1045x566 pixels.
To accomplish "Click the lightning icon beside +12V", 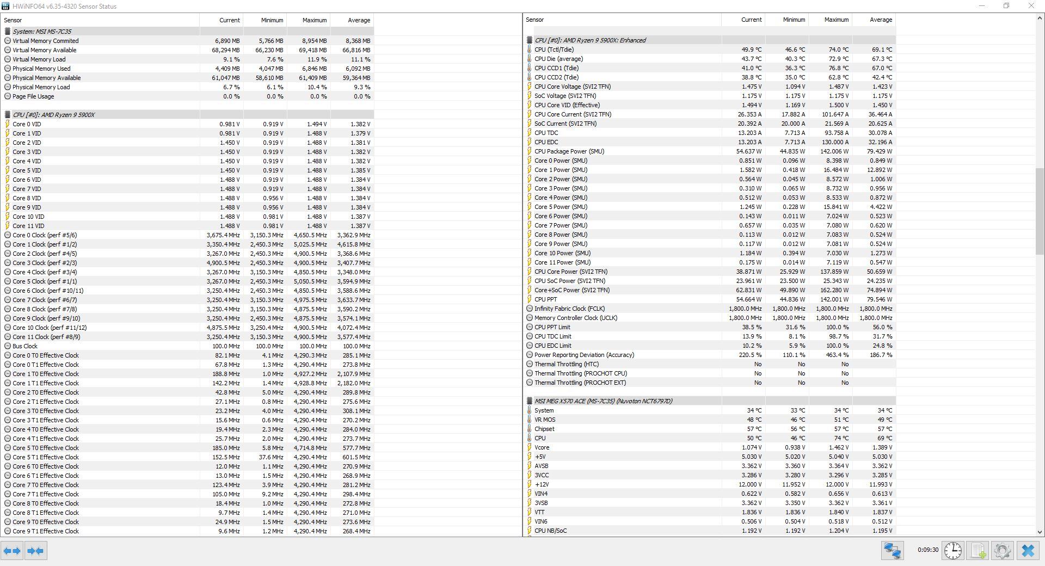I will tap(530, 484).
